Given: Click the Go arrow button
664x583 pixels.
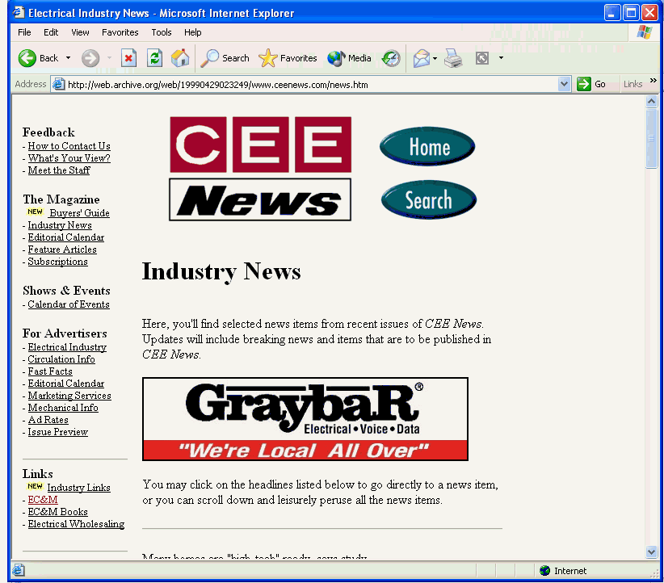Looking at the screenshot, I should tap(591, 84).
